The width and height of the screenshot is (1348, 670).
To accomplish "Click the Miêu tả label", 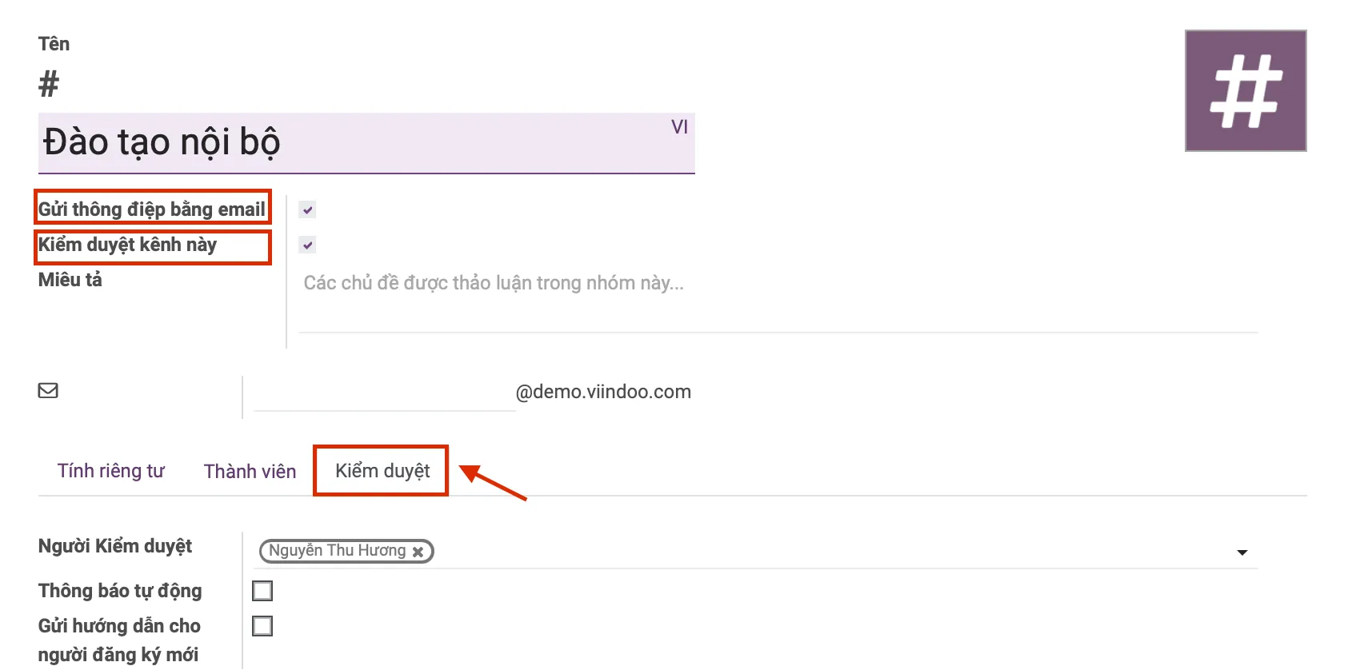I will tap(70, 280).
